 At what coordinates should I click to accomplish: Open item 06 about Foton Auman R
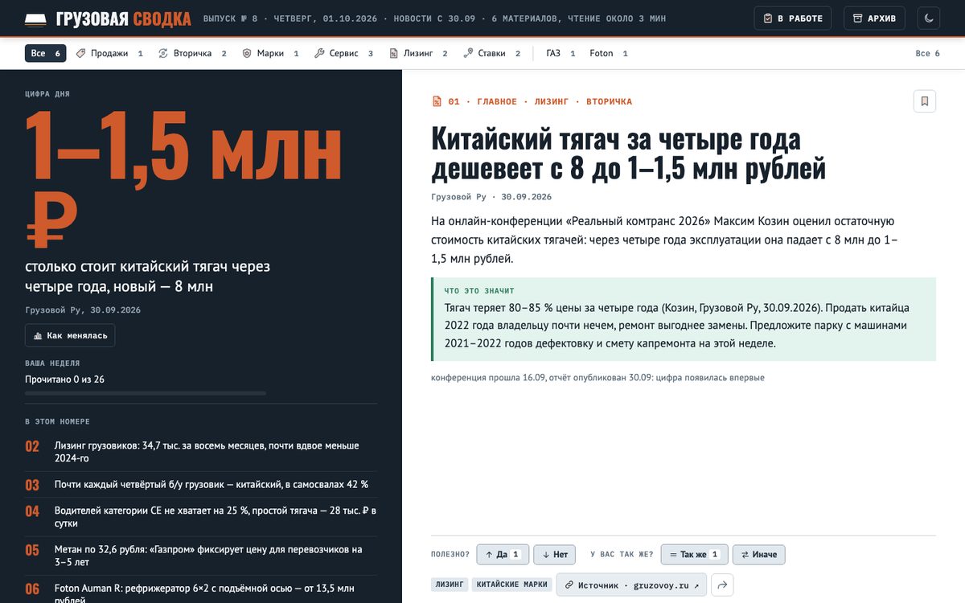tap(201, 593)
